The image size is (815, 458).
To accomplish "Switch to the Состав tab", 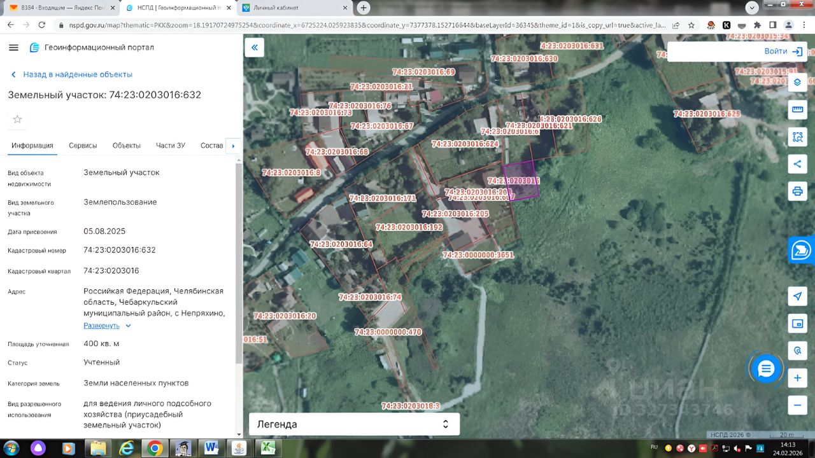I will pyautogui.click(x=211, y=146).
